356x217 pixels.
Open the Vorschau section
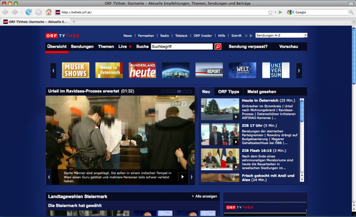tap(289, 46)
